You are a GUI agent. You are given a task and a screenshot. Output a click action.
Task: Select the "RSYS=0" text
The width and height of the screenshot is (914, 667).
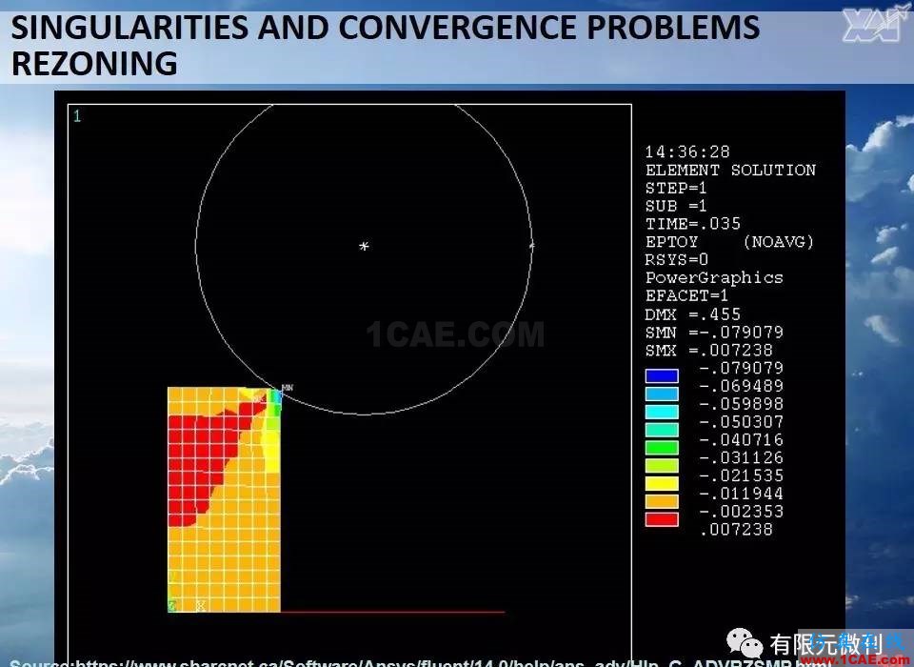(x=676, y=260)
